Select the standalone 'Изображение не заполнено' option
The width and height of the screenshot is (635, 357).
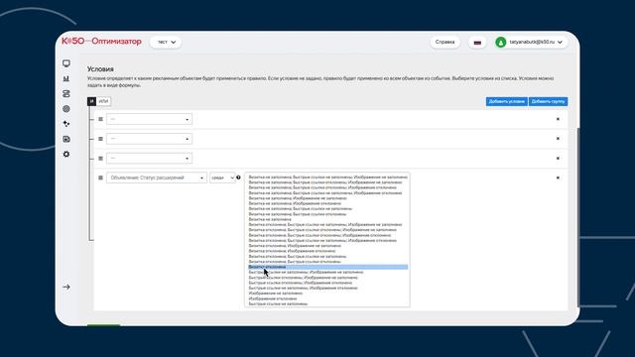(x=328, y=294)
